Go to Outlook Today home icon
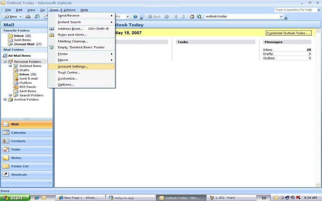 (x=192, y=16)
